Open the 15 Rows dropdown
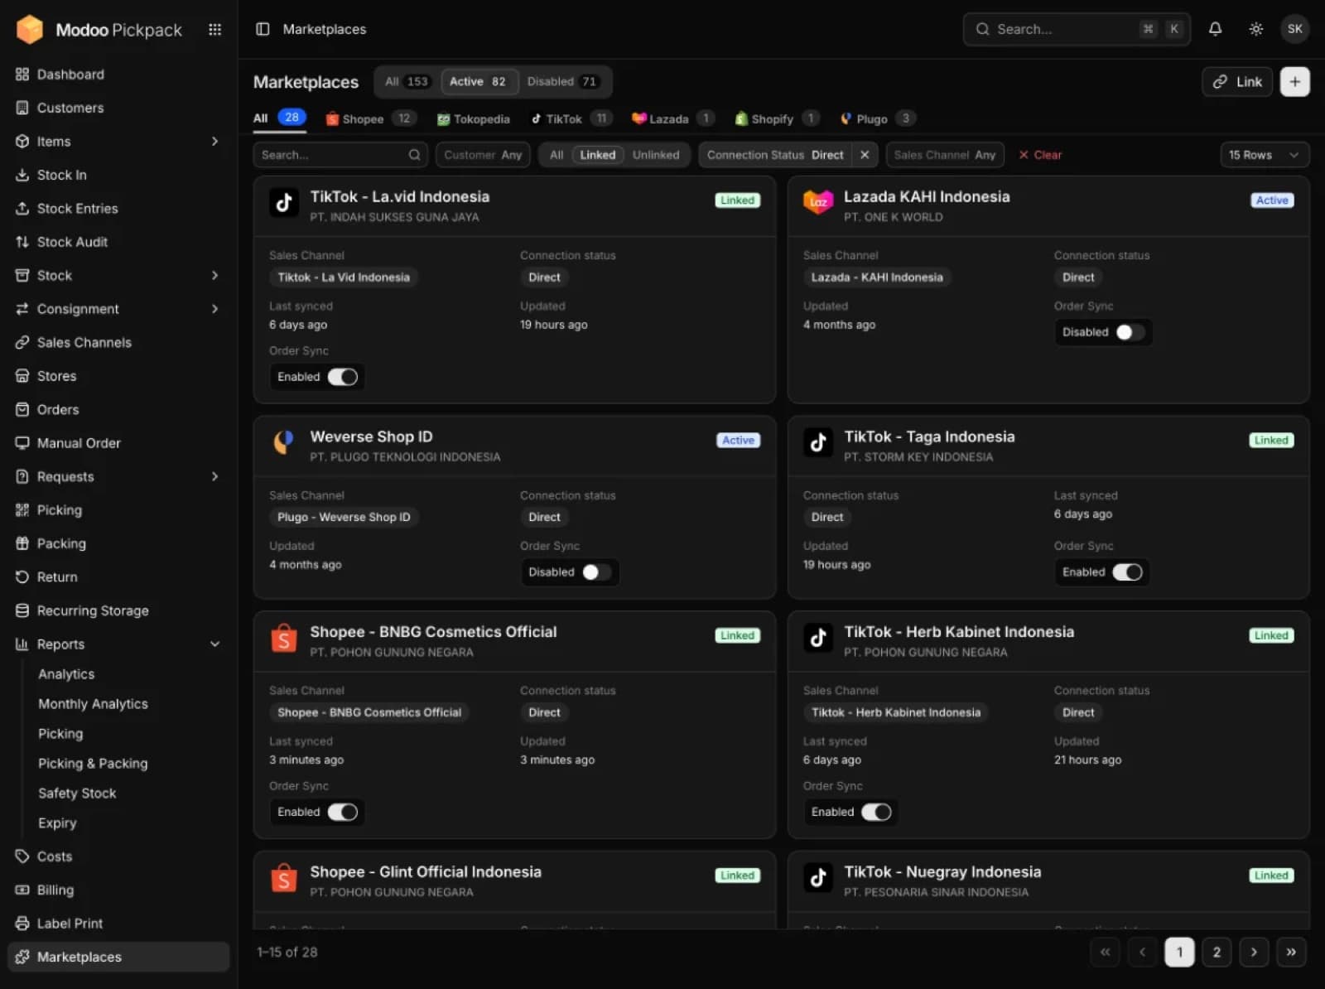 coord(1264,155)
